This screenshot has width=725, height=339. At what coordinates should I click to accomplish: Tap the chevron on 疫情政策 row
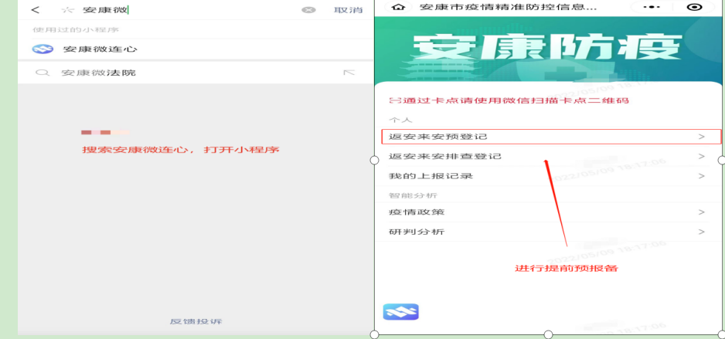(x=701, y=212)
